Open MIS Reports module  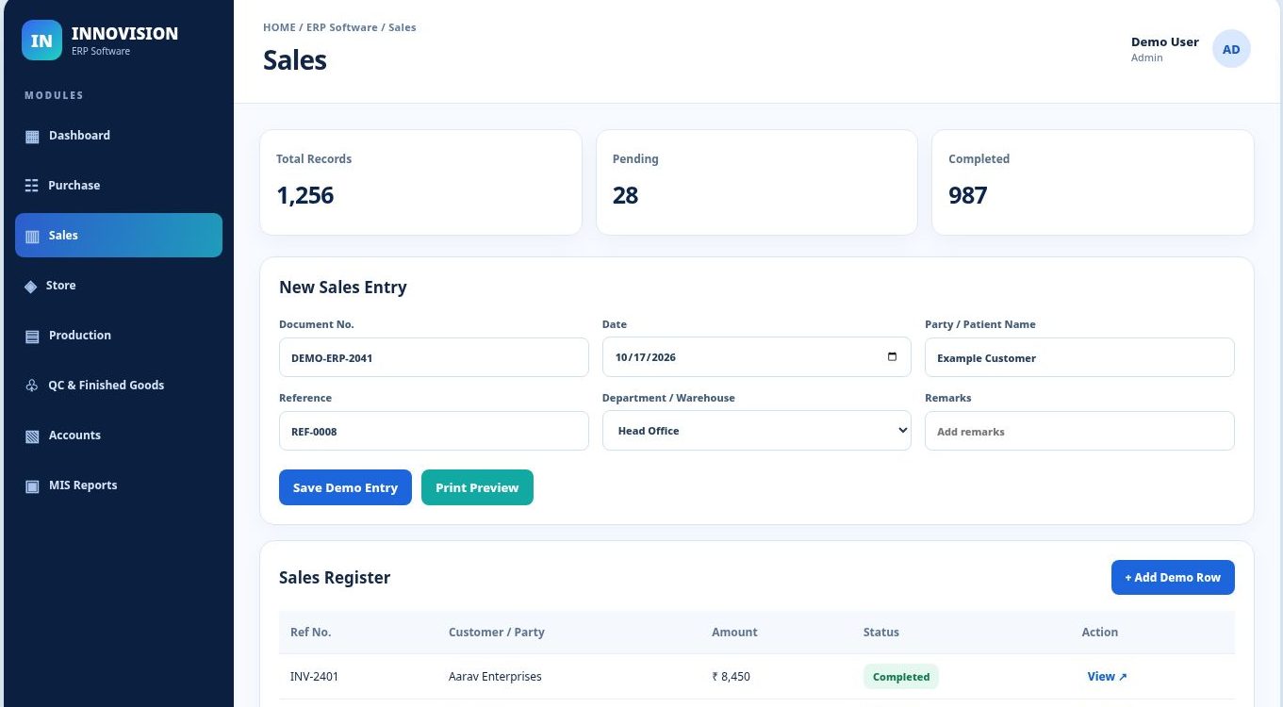click(119, 485)
